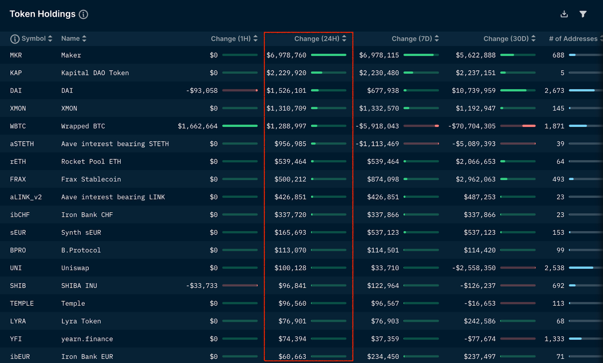The height and width of the screenshot is (363, 603).
Task: Select the KAP symbol cell
Action: [x=16, y=73]
